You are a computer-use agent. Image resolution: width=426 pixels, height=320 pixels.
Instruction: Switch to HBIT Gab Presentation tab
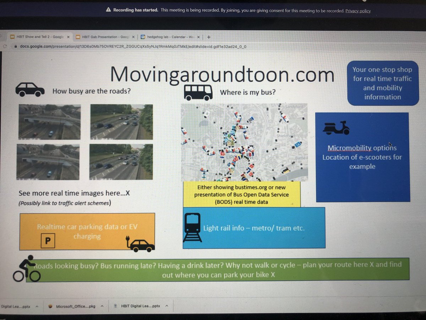point(105,37)
